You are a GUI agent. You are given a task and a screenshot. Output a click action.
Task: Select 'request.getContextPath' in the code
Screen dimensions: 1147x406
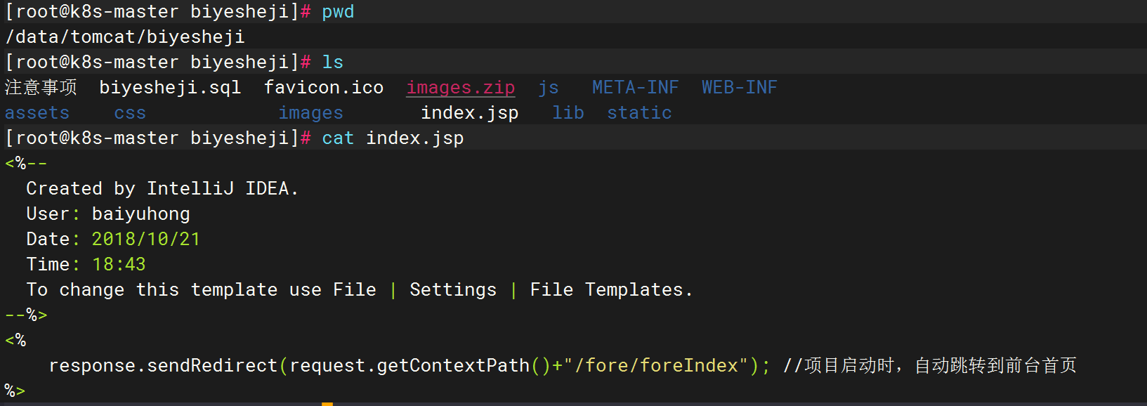409,365
